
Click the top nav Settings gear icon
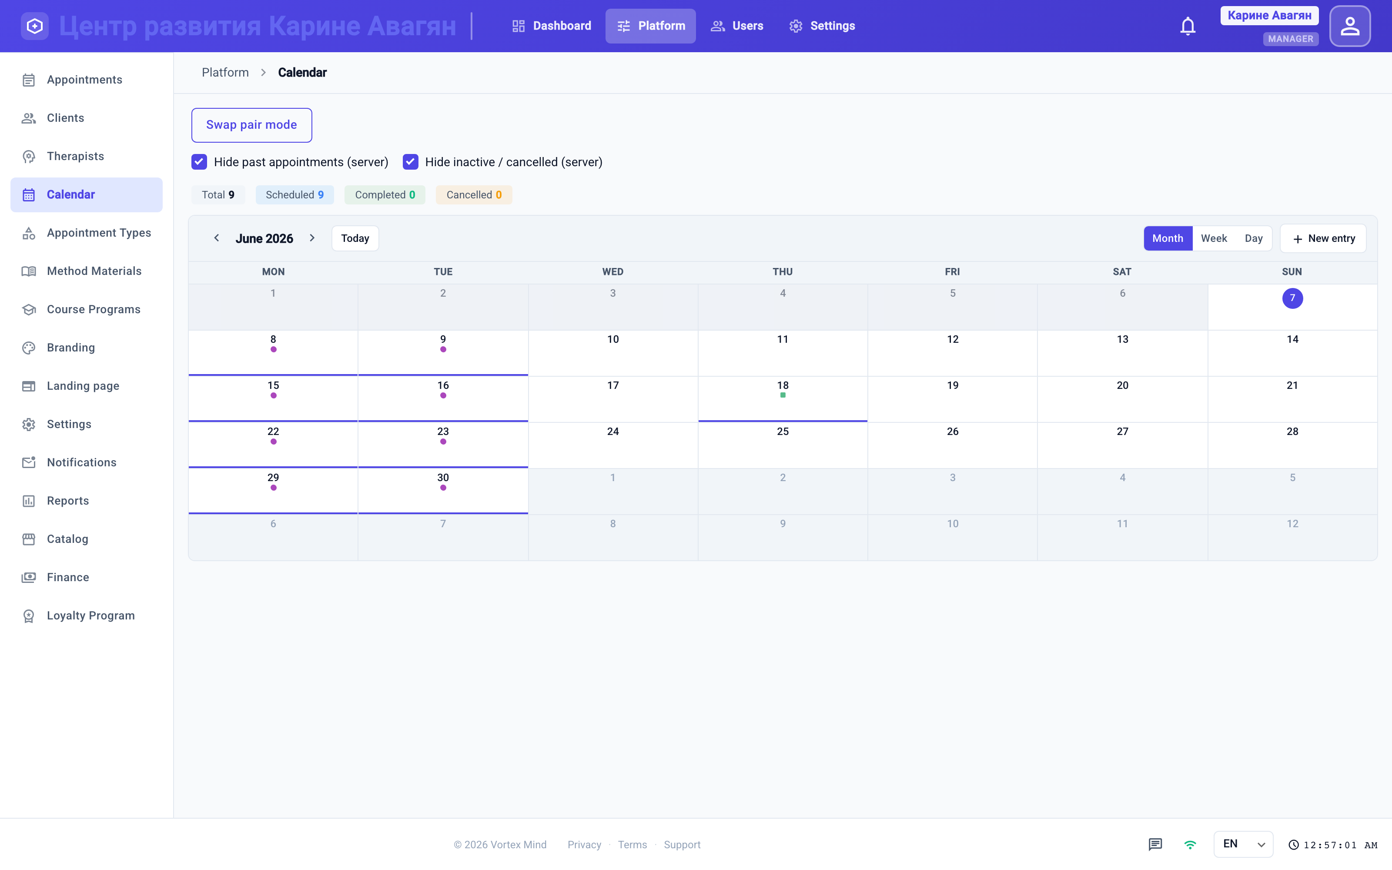point(796,26)
